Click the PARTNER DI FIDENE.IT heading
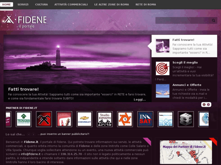 [x=21, y=108]
